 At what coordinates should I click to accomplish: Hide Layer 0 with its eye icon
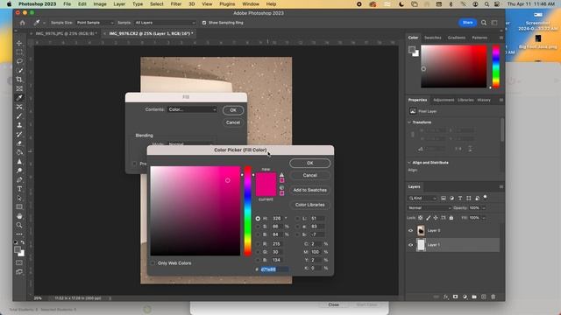tap(411, 231)
